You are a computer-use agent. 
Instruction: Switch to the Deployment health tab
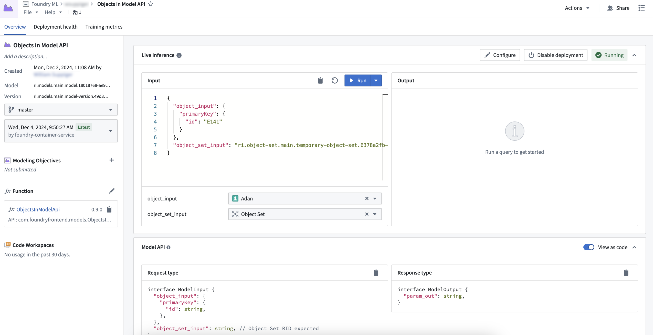coord(56,27)
